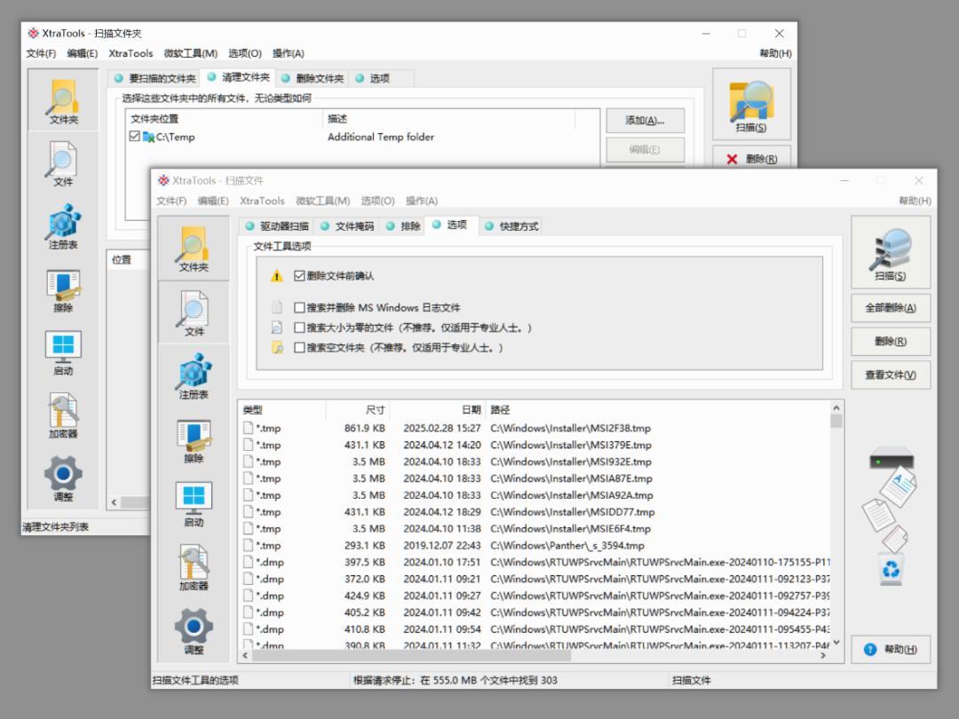Open help with the 帮助 icon button

pyautogui.click(x=891, y=650)
